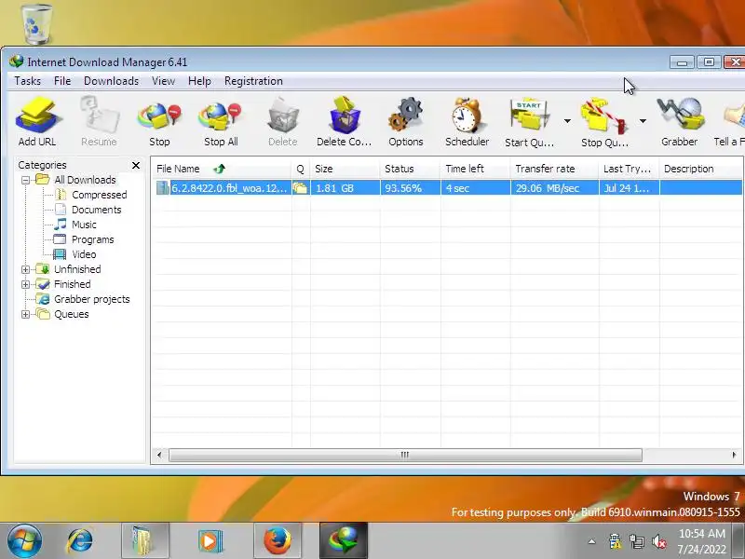Sort by Description column header

[x=701, y=169]
